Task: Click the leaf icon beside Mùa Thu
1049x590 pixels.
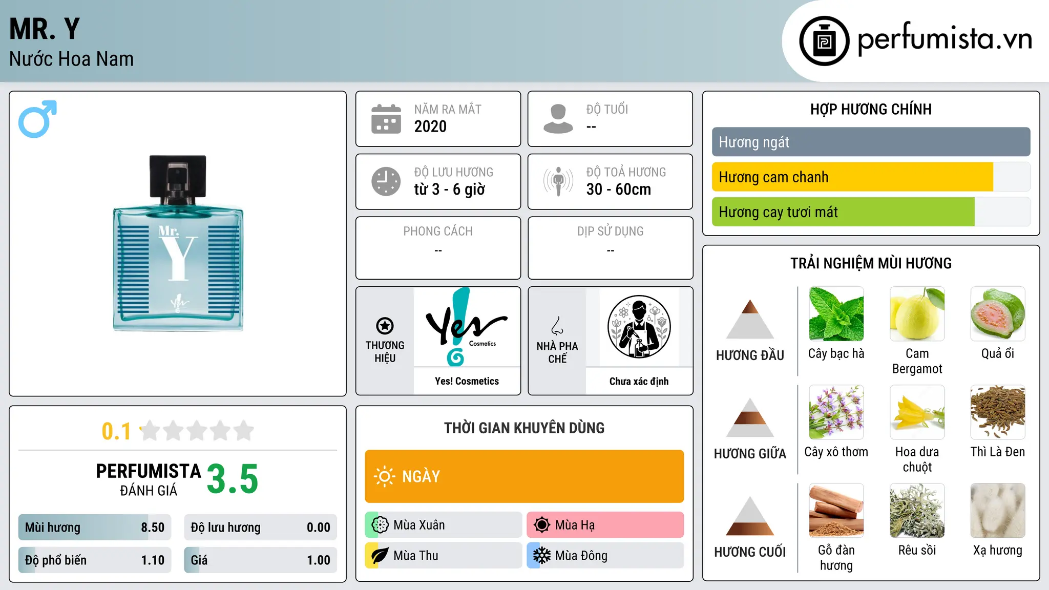Action: tap(380, 556)
